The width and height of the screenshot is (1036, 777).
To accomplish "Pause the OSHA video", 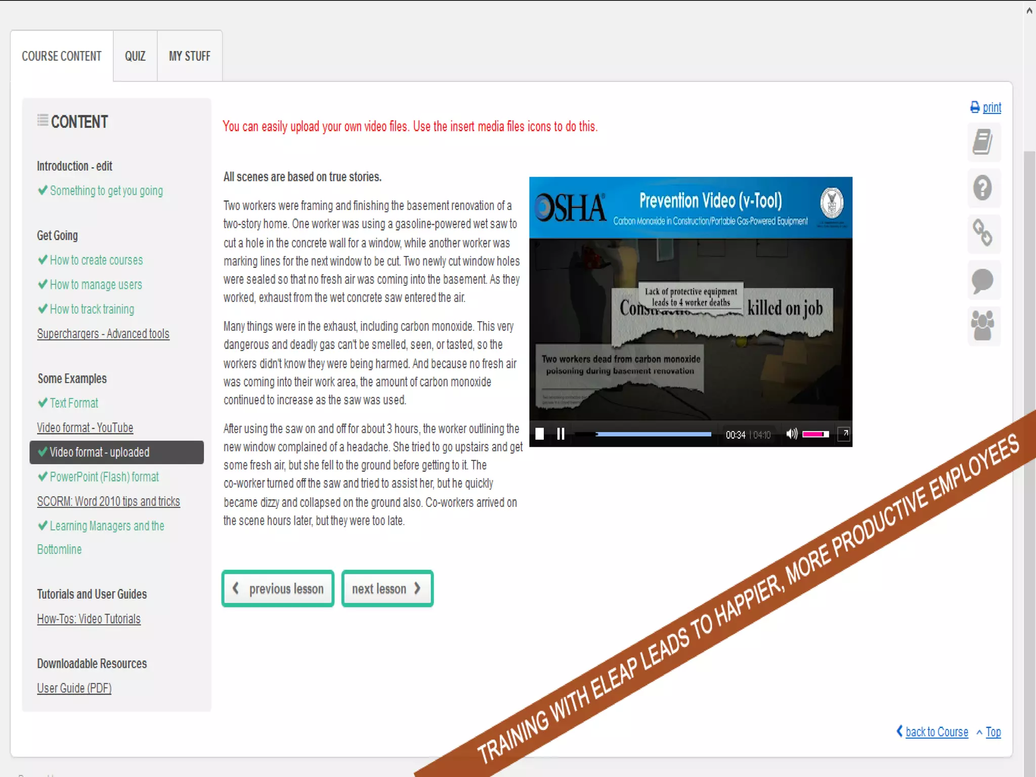I will (x=560, y=434).
